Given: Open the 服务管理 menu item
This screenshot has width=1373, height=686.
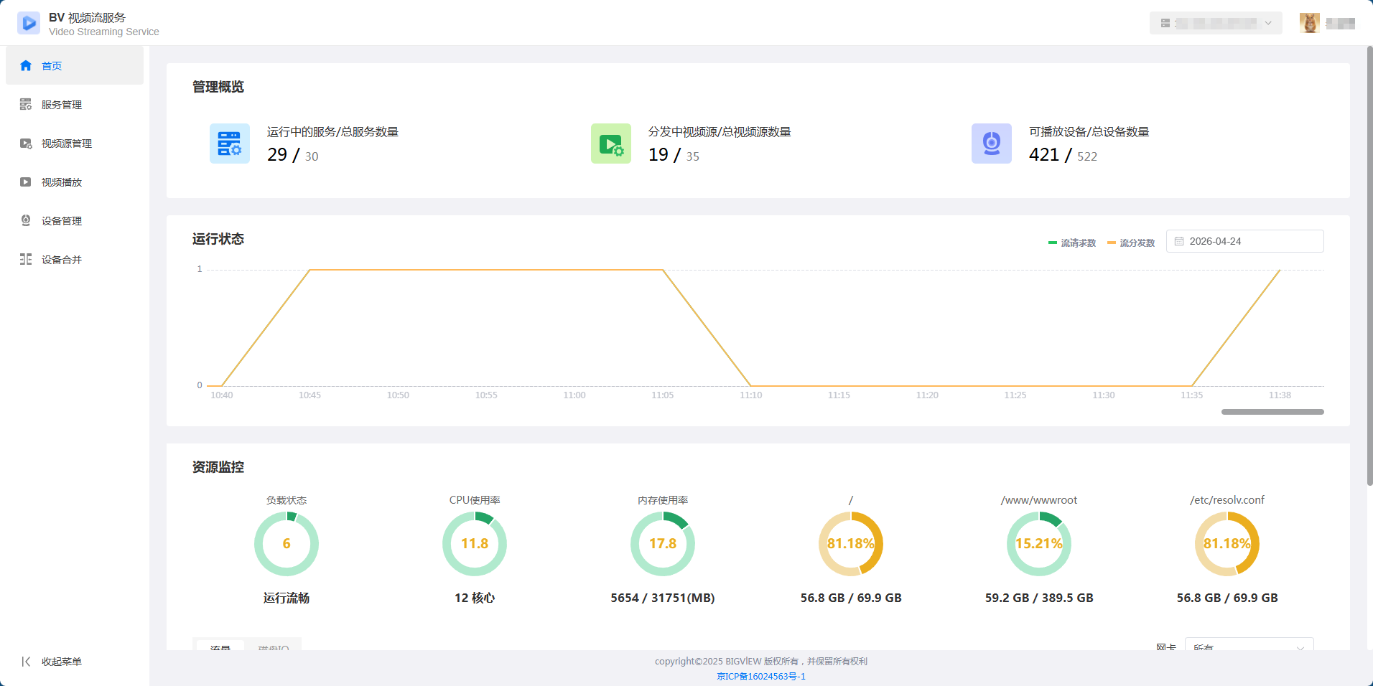Looking at the screenshot, I should click(x=75, y=104).
